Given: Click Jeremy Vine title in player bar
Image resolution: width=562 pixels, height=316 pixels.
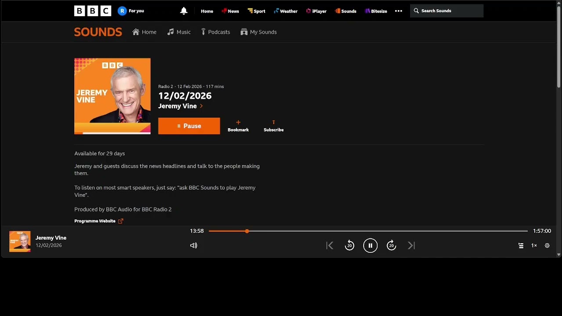Looking at the screenshot, I should (x=51, y=238).
